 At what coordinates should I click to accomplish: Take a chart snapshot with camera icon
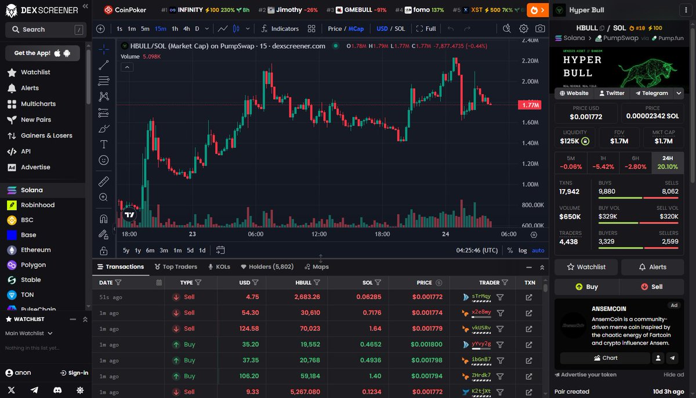[540, 28]
